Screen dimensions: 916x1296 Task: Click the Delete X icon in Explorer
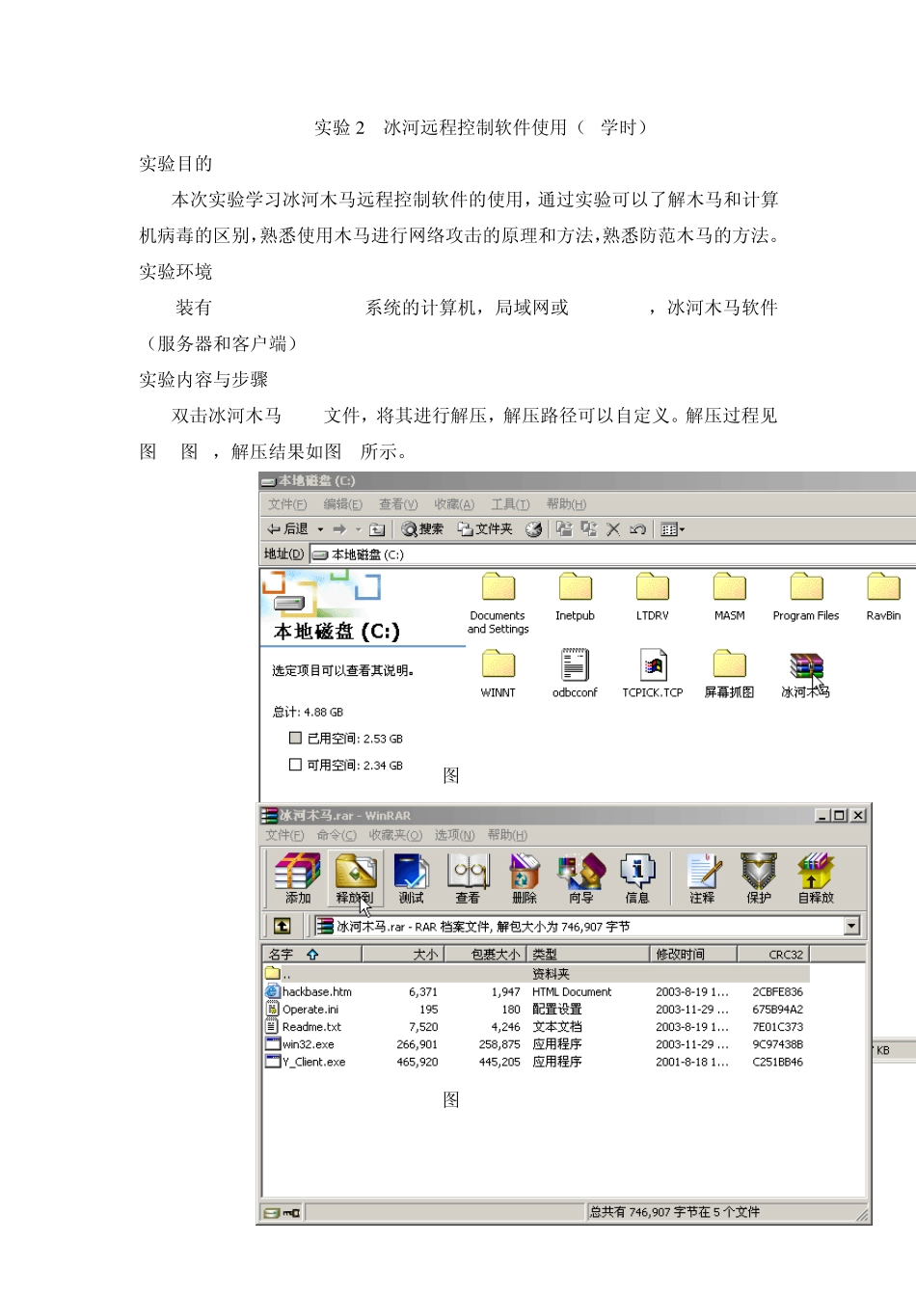[x=613, y=528]
